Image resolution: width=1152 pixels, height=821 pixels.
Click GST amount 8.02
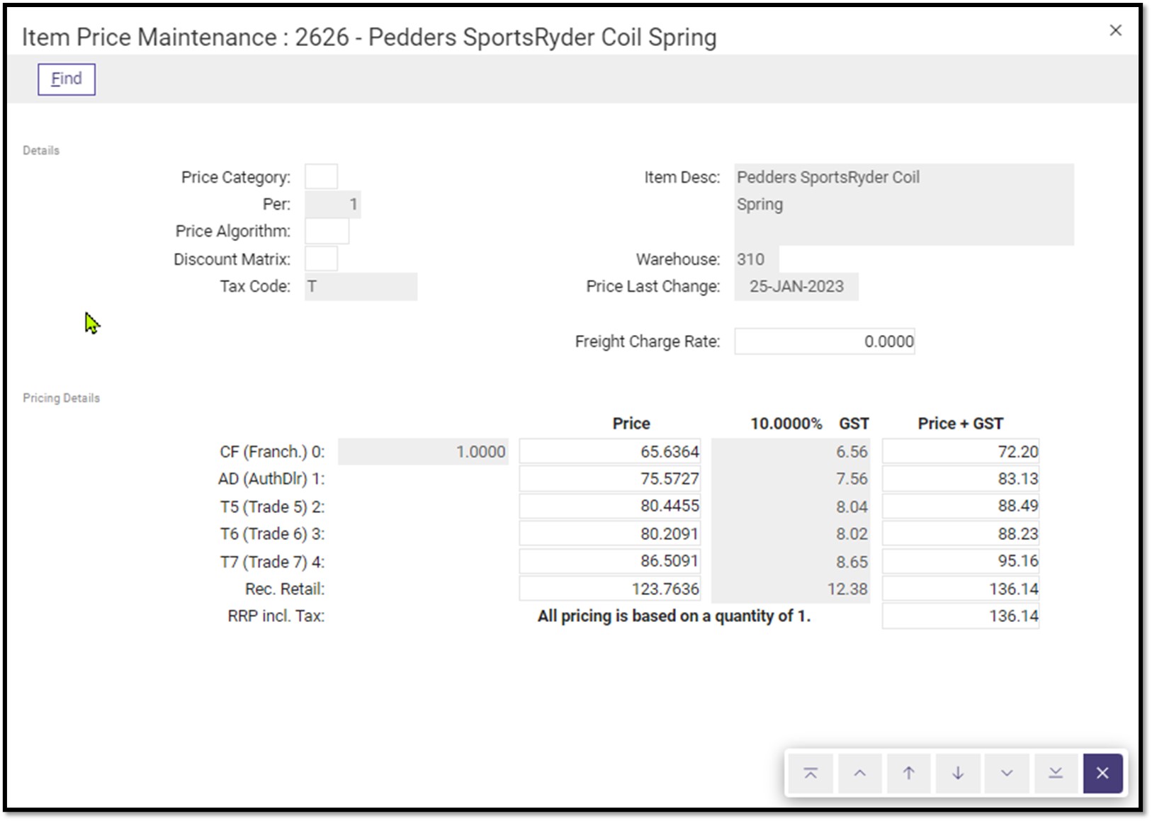pos(791,533)
